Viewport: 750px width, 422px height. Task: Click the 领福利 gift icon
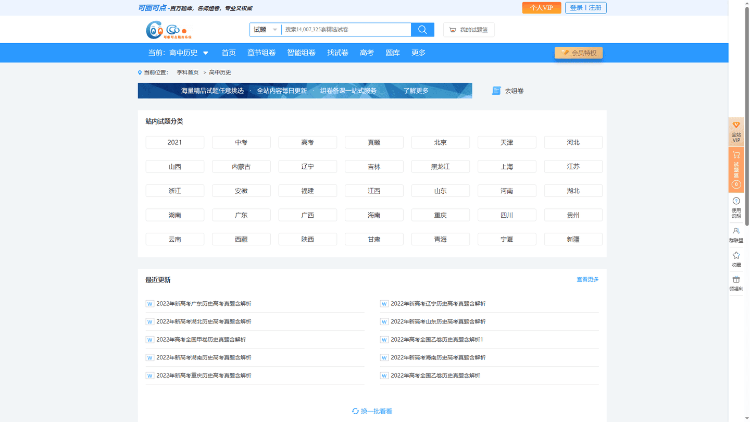click(x=736, y=280)
